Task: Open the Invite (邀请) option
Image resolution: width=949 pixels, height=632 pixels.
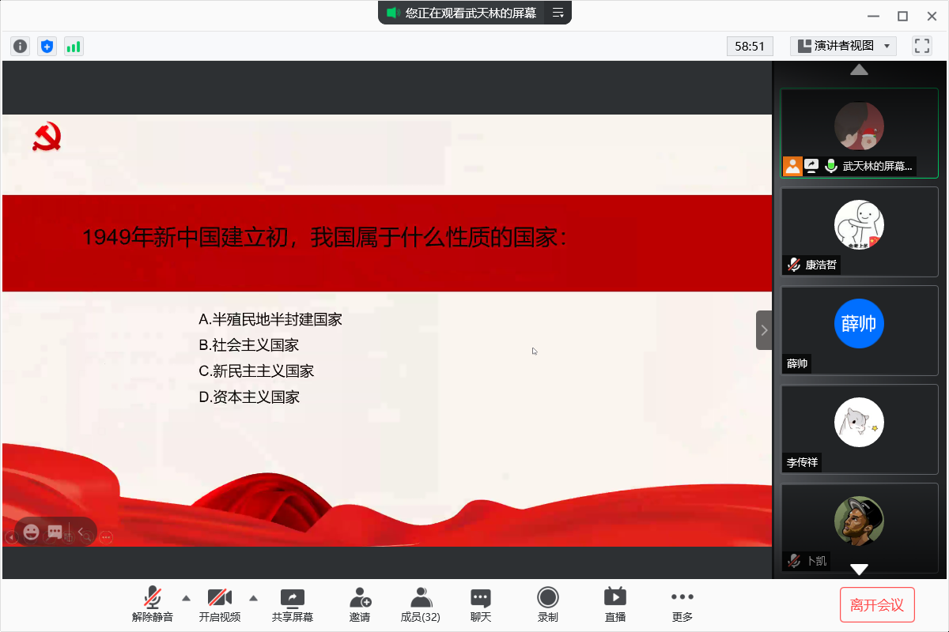Action: (x=360, y=604)
